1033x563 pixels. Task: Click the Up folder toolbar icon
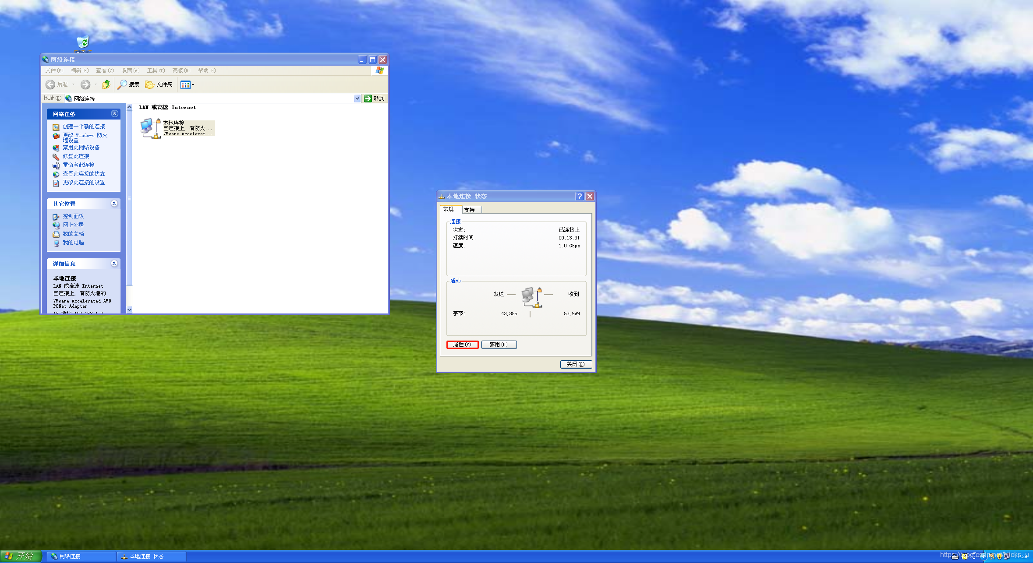[x=106, y=84]
